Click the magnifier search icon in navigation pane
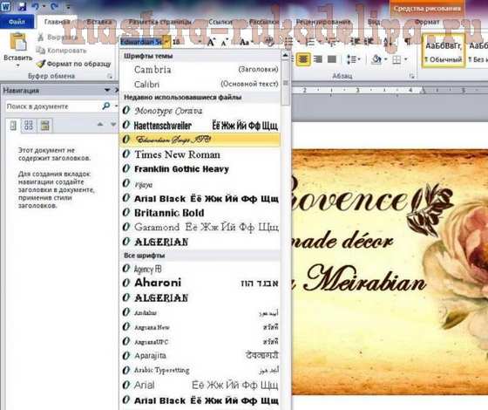 [x=106, y=106]
